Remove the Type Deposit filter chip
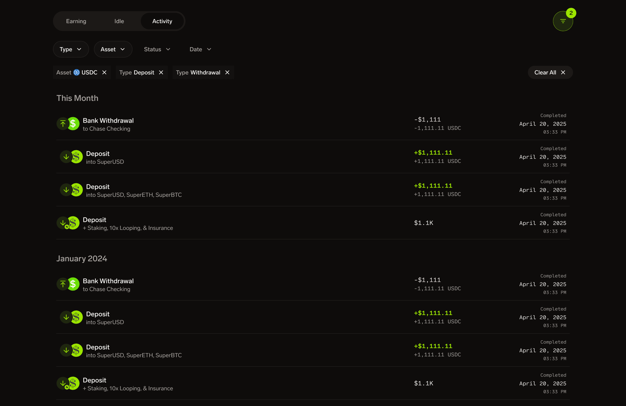The image size is (626, 406). 161,72
